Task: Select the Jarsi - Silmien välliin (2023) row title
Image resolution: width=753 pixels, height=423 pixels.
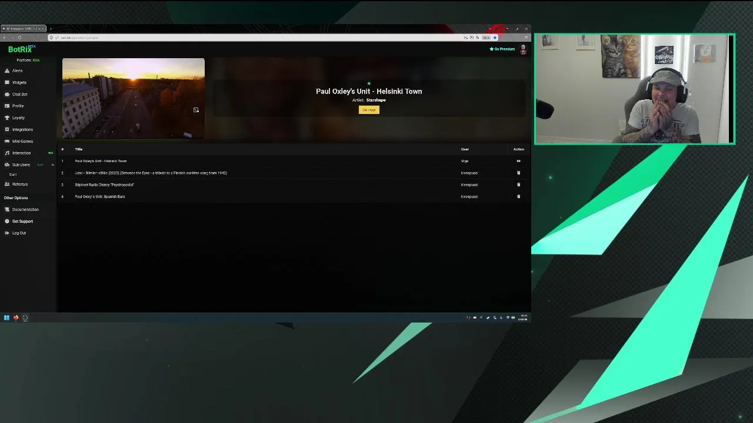Action: point(151,173)
